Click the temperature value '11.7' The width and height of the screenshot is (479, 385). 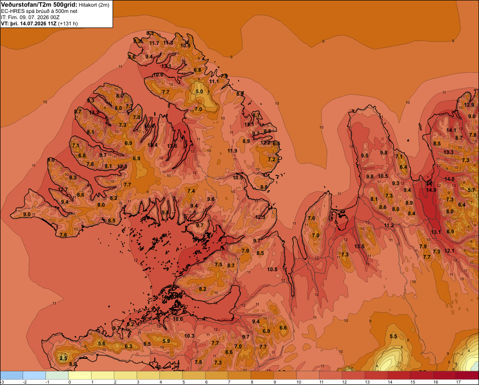click(x=154, y=44)
